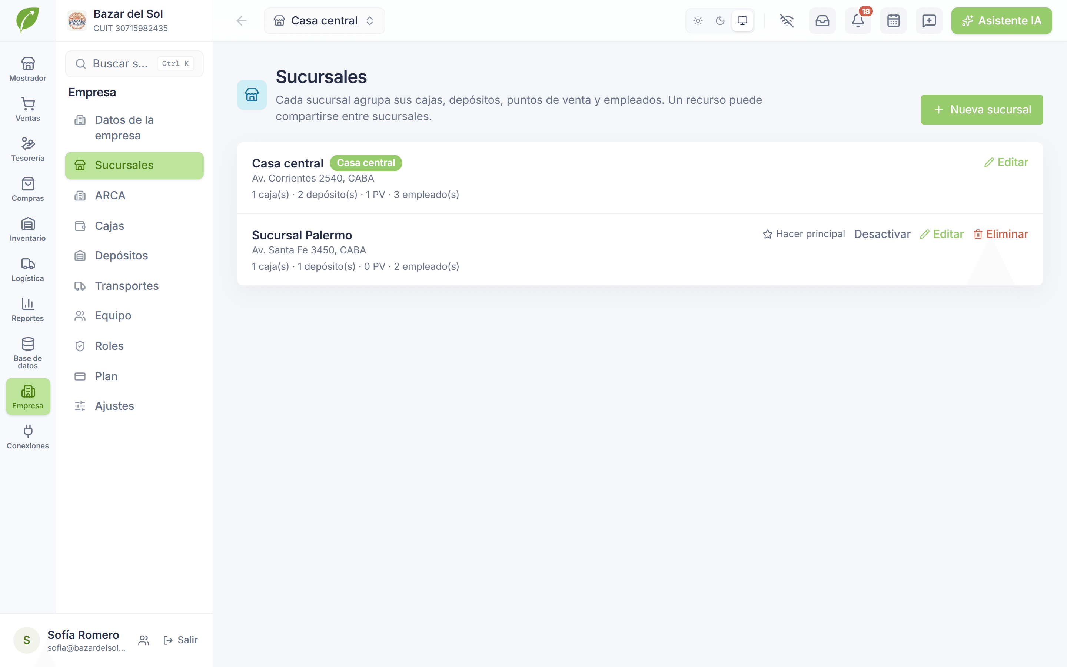The height and width of the screenshot is (667, 1067).
Task: Open Base de datos section
Action: (28, 353)
